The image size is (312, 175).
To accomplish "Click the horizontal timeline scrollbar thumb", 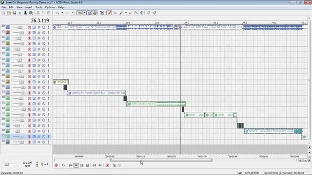I will tap(161, 160).
